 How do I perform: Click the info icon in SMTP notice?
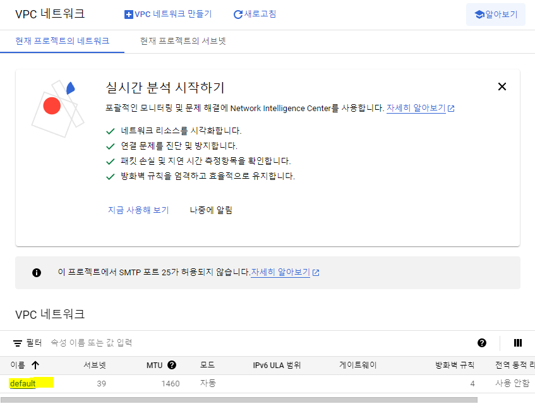[37, 273]
